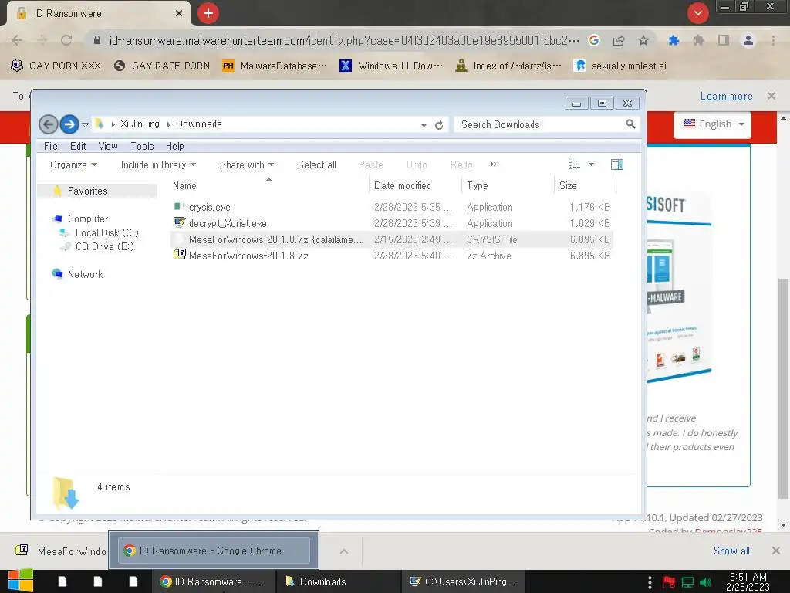Open the Share with dropdown
This screenshot has height=593, width=790.
point(247,165)
